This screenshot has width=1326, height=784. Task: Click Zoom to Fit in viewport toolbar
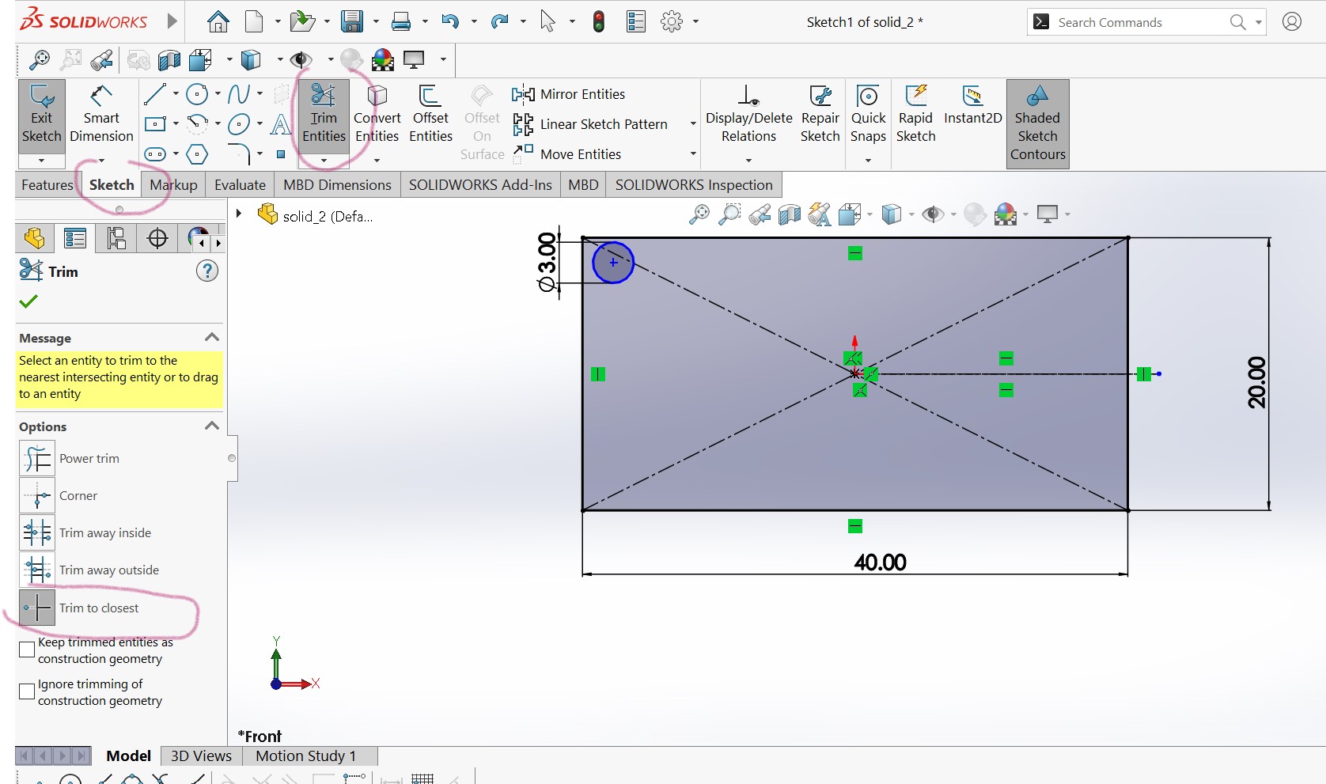[699, 214]
